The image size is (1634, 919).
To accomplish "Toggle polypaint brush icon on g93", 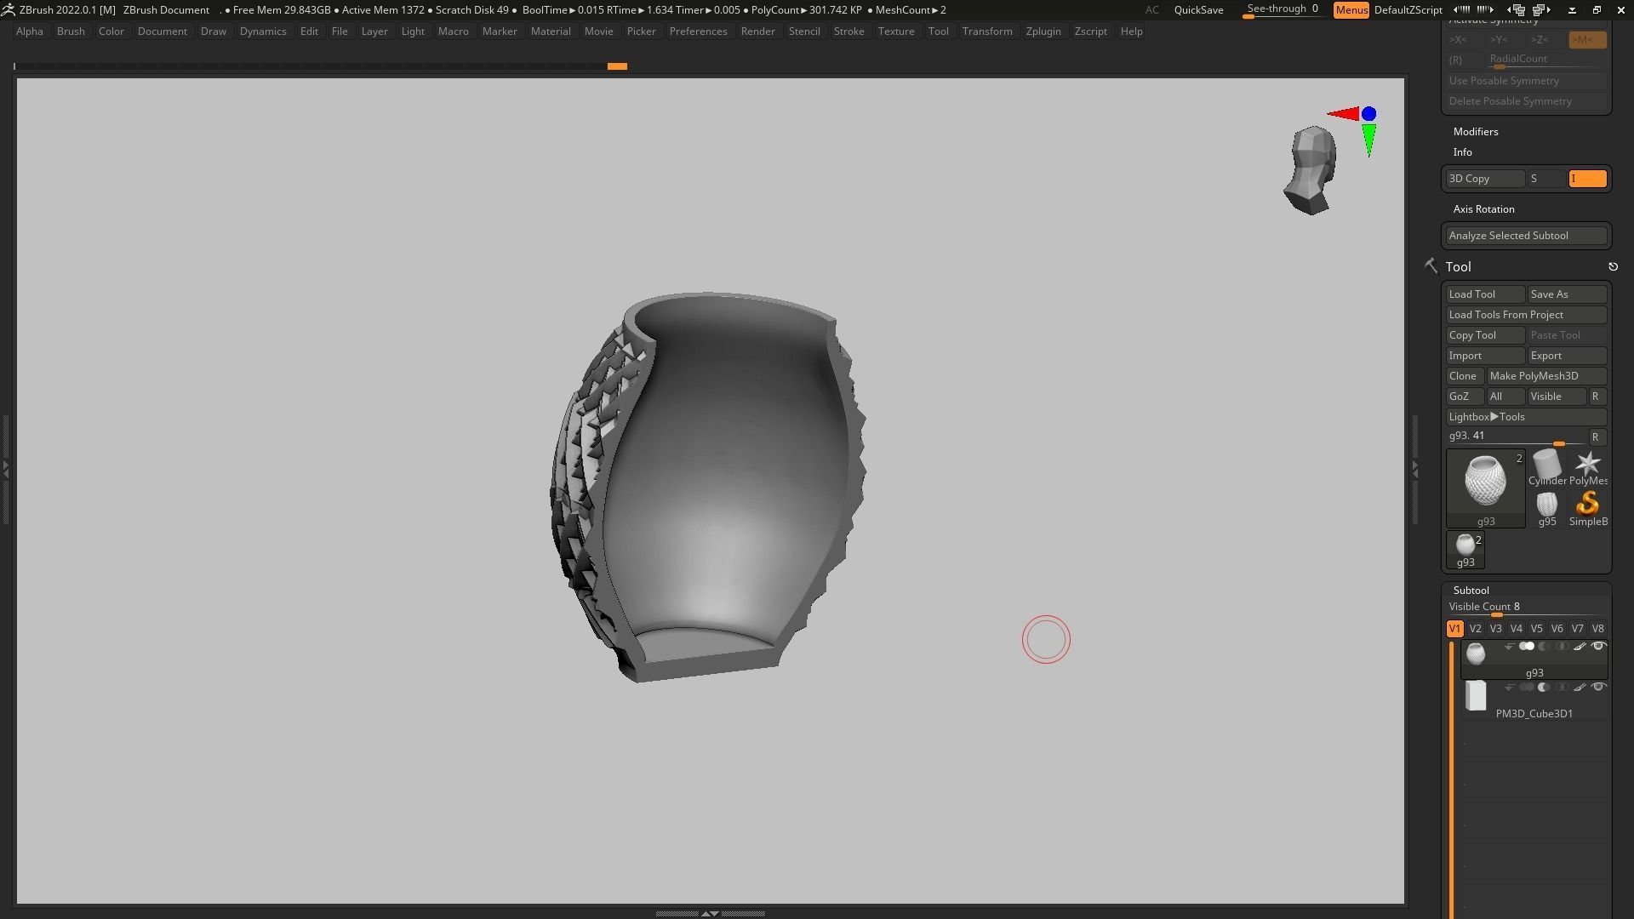I will (1580, 646).
